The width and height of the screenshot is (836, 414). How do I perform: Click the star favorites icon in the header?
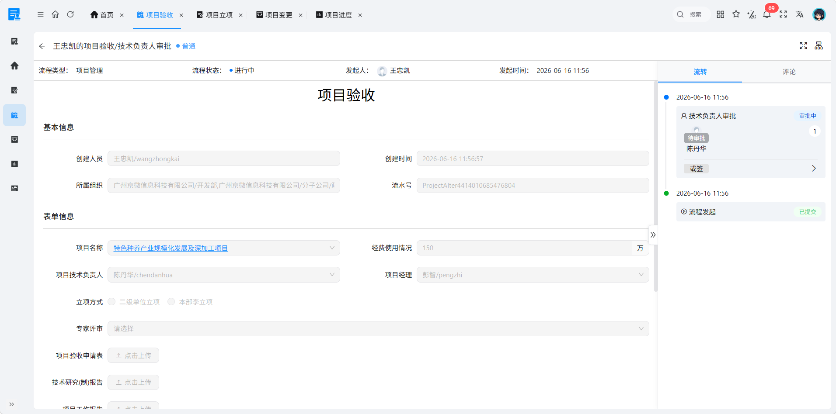[736, 14]
